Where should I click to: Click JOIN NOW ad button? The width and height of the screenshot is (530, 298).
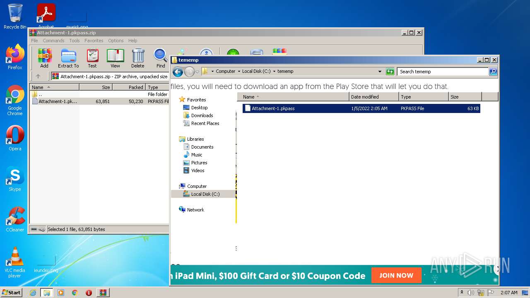pos(396,275)
